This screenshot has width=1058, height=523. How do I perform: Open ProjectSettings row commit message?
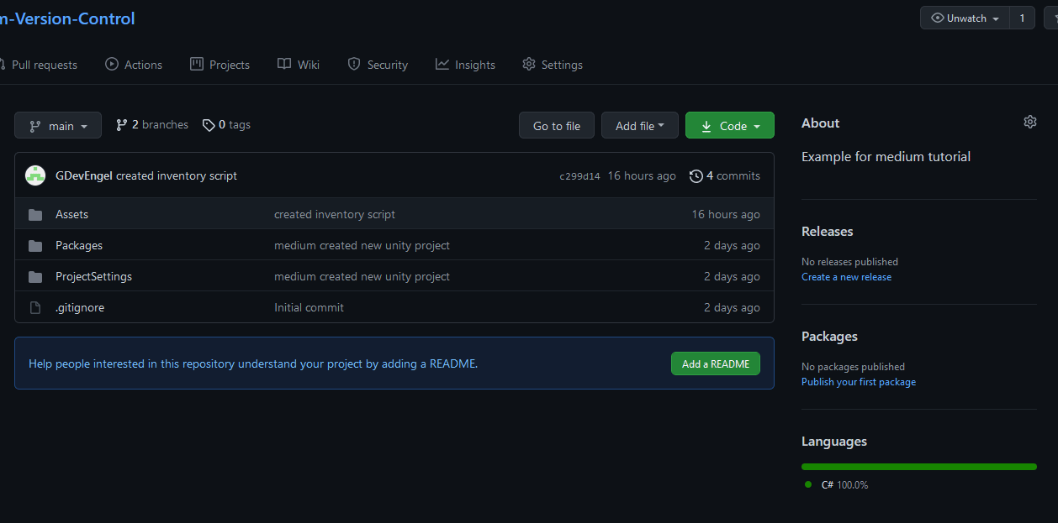pyautogui.click(x=362, y=277)
